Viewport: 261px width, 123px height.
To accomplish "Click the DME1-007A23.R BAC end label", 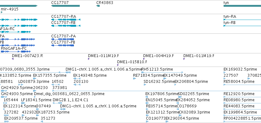I will point(28,56).
